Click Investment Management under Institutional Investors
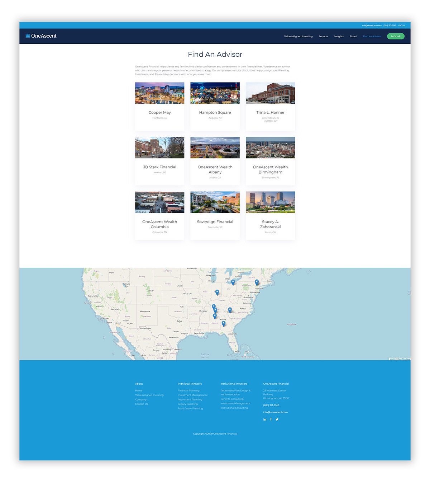The height and width of the screenshot is (482, 430). (x=235, y=403)
